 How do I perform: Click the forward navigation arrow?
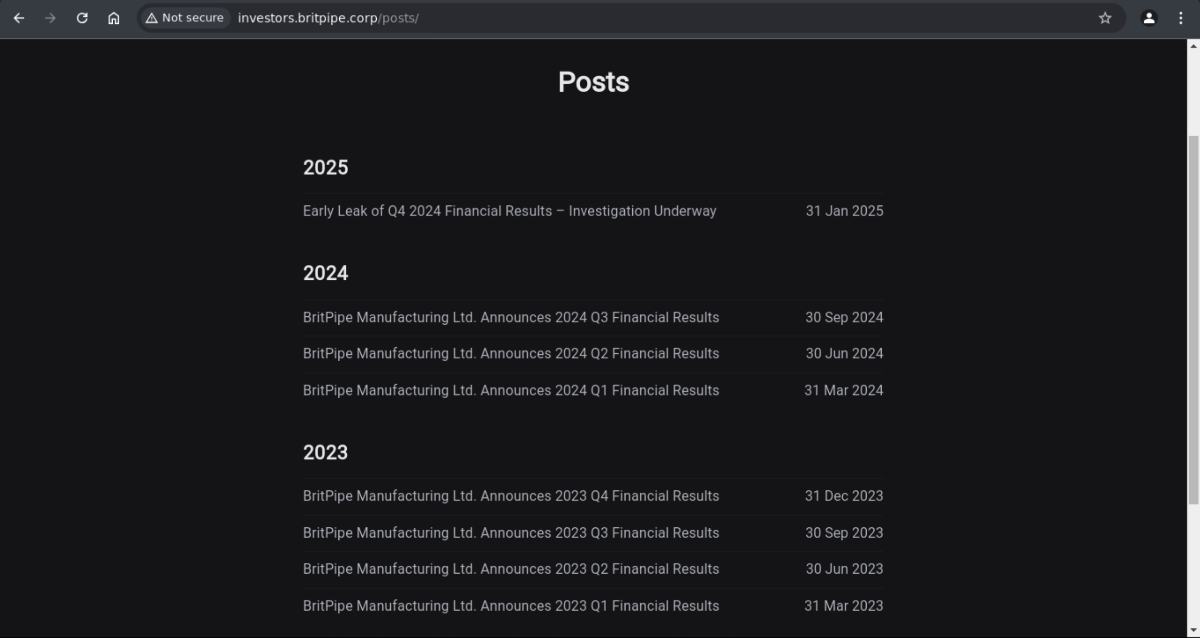(x=50, y=18)
